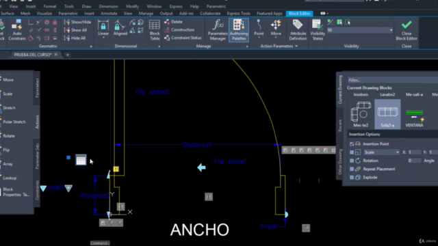This screenshot has width=438, height=246.
Task: Expand the Action Parameters panel
Action: click(279, 46)
